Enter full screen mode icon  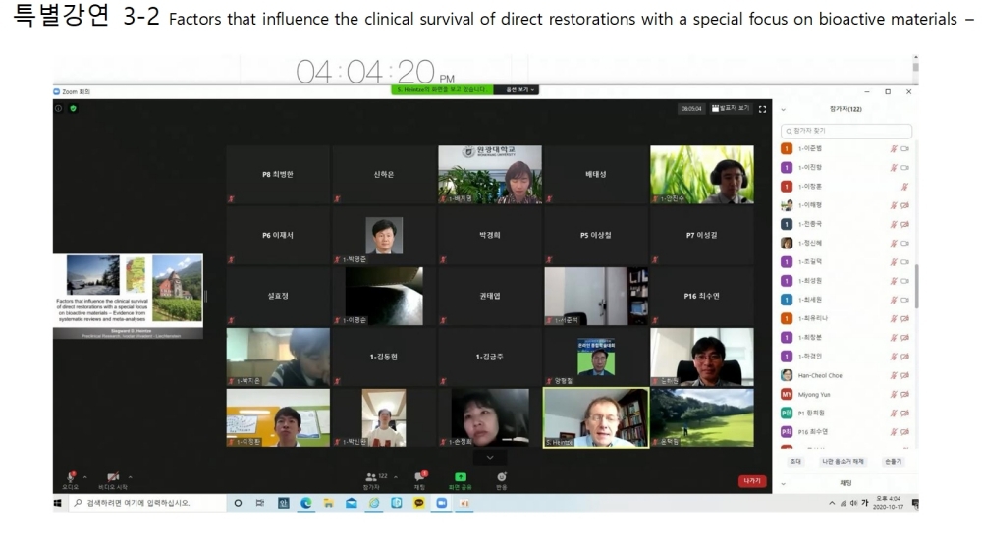point(762,108)
